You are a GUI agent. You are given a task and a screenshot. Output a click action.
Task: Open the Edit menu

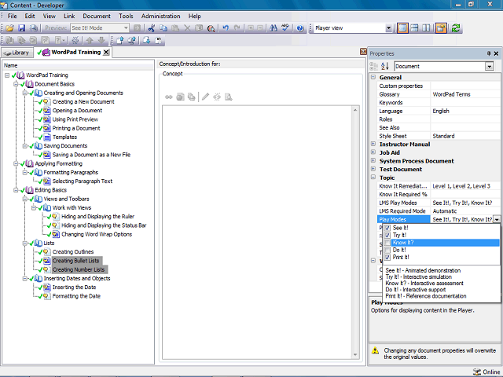[x=30, y=16]
